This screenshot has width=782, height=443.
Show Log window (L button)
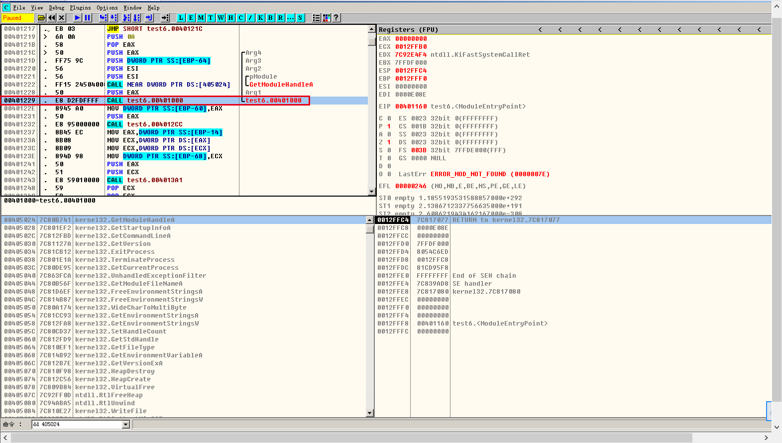(181, 18)
